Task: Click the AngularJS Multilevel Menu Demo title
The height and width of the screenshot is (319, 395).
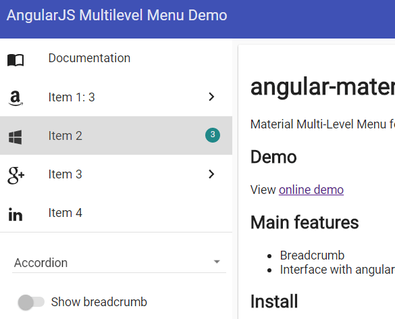Action: click(117, 15)
